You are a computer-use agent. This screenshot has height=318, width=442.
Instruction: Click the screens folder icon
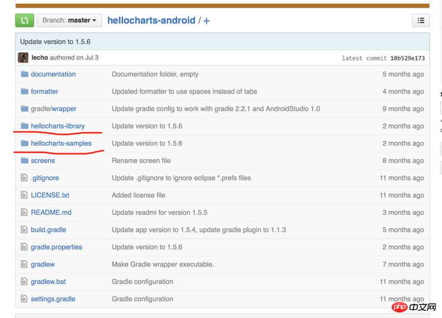24,160
